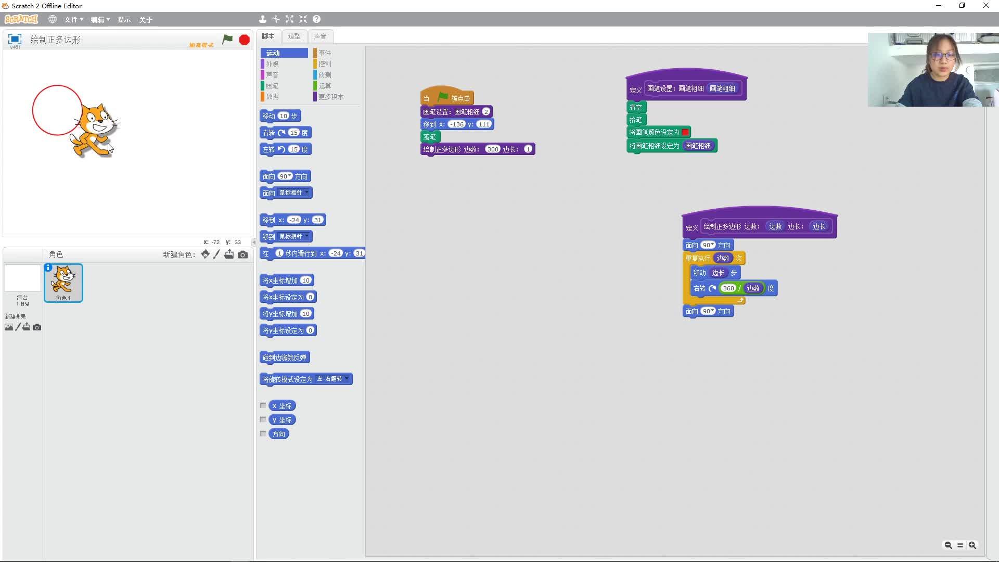The width and height of the screenshot is (999, 562).
Task: Click the zoom-in magnifier in the scripts area
Action: tap(972, 545)
